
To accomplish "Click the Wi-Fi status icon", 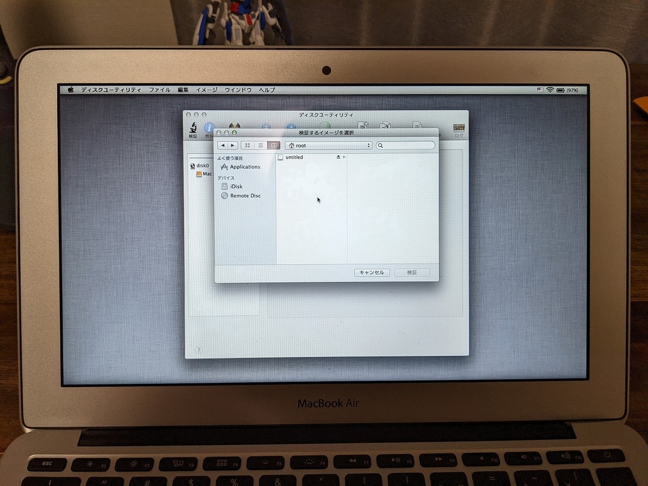I will point(550,90).
